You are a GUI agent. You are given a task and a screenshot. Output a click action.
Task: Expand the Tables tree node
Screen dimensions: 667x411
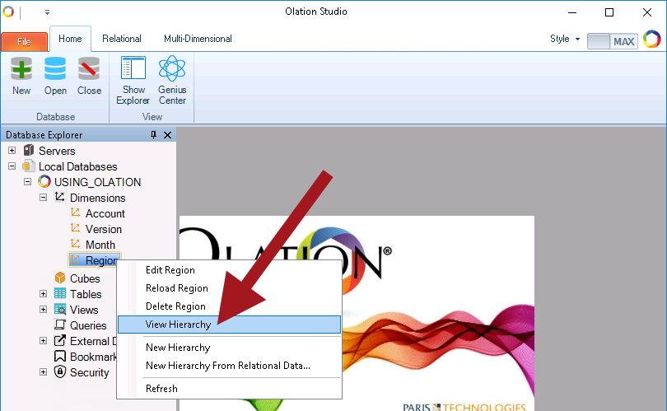(x=44, y=294)
